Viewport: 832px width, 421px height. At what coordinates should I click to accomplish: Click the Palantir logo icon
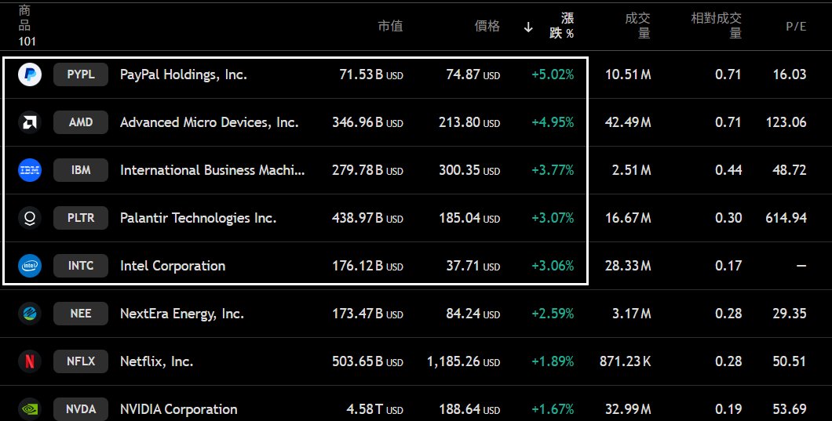pyautogui.click(x=30, y=218)
